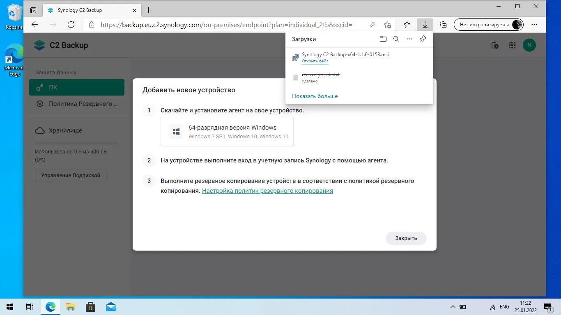Click the 'Защита Данных' sidebar heading

pos(56,73)
